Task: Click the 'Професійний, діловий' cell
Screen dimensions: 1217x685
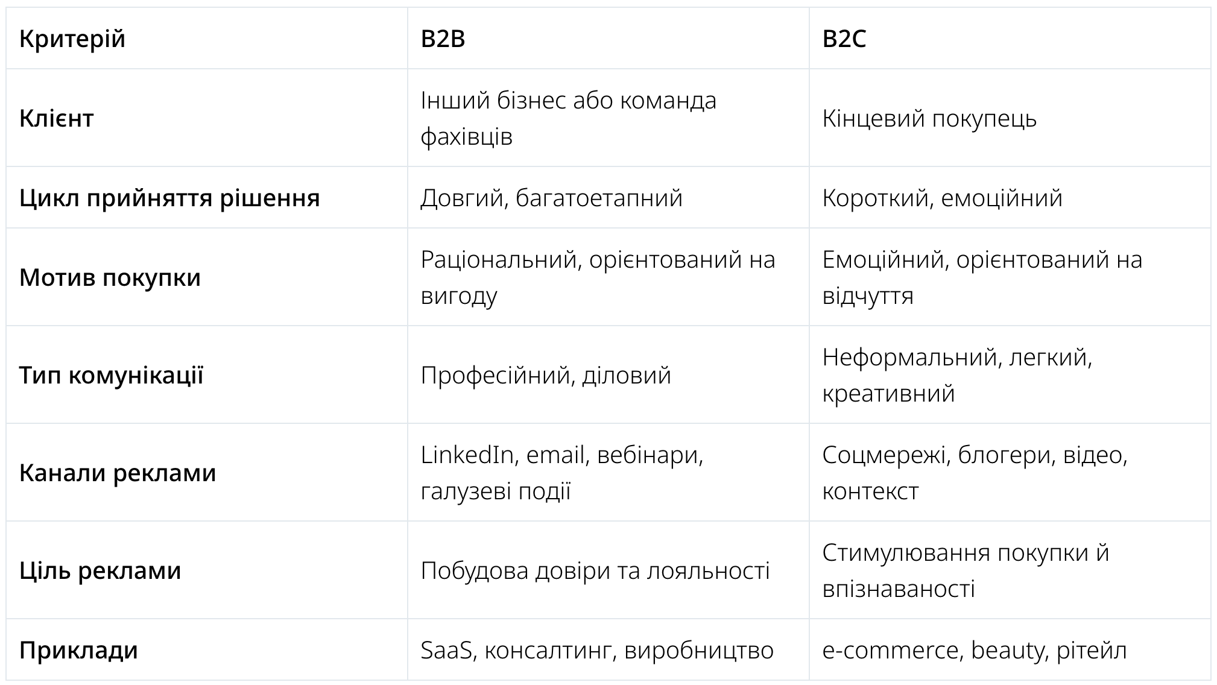Action: tap(546, 375)
